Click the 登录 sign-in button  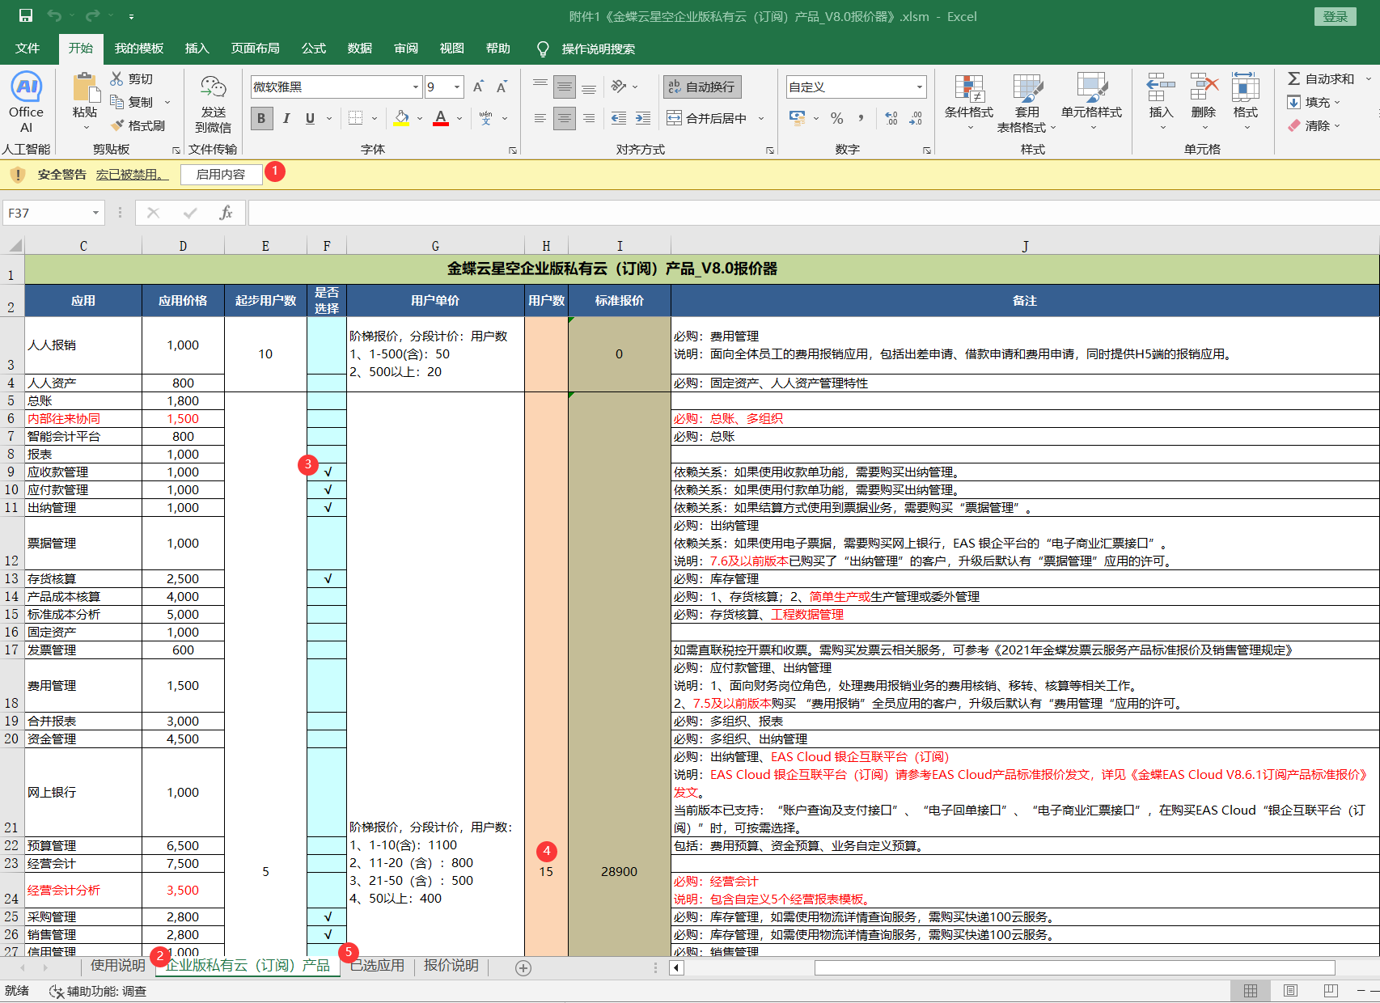click(1335, 16)
